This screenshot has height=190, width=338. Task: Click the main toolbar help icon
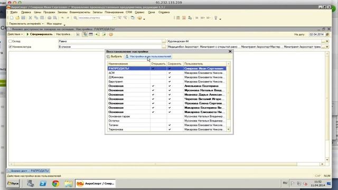pos(139,18)
